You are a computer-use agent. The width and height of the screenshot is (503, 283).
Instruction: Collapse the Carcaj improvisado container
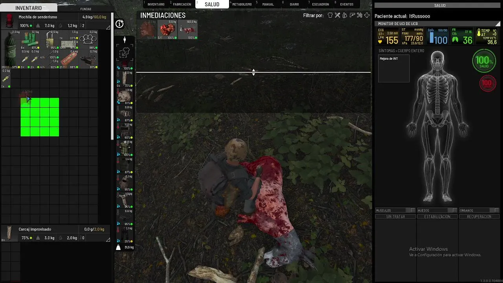pos(108,239)
